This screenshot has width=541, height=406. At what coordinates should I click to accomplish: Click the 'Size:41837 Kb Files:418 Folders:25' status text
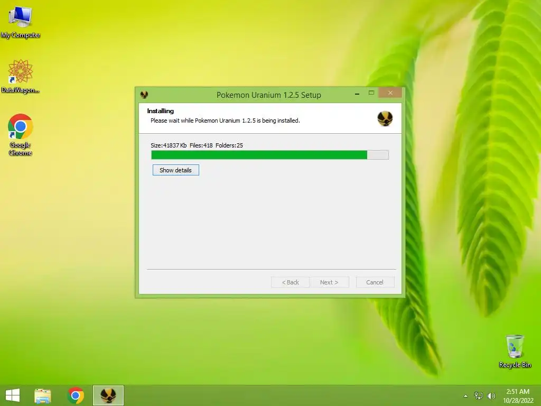pyautogui.click(x=197, y=145)
